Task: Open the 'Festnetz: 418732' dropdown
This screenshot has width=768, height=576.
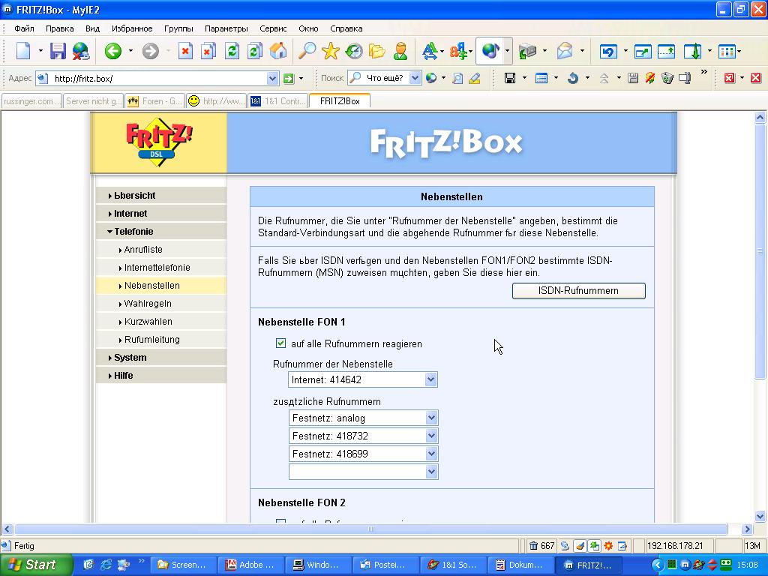Action: [431, 436]
